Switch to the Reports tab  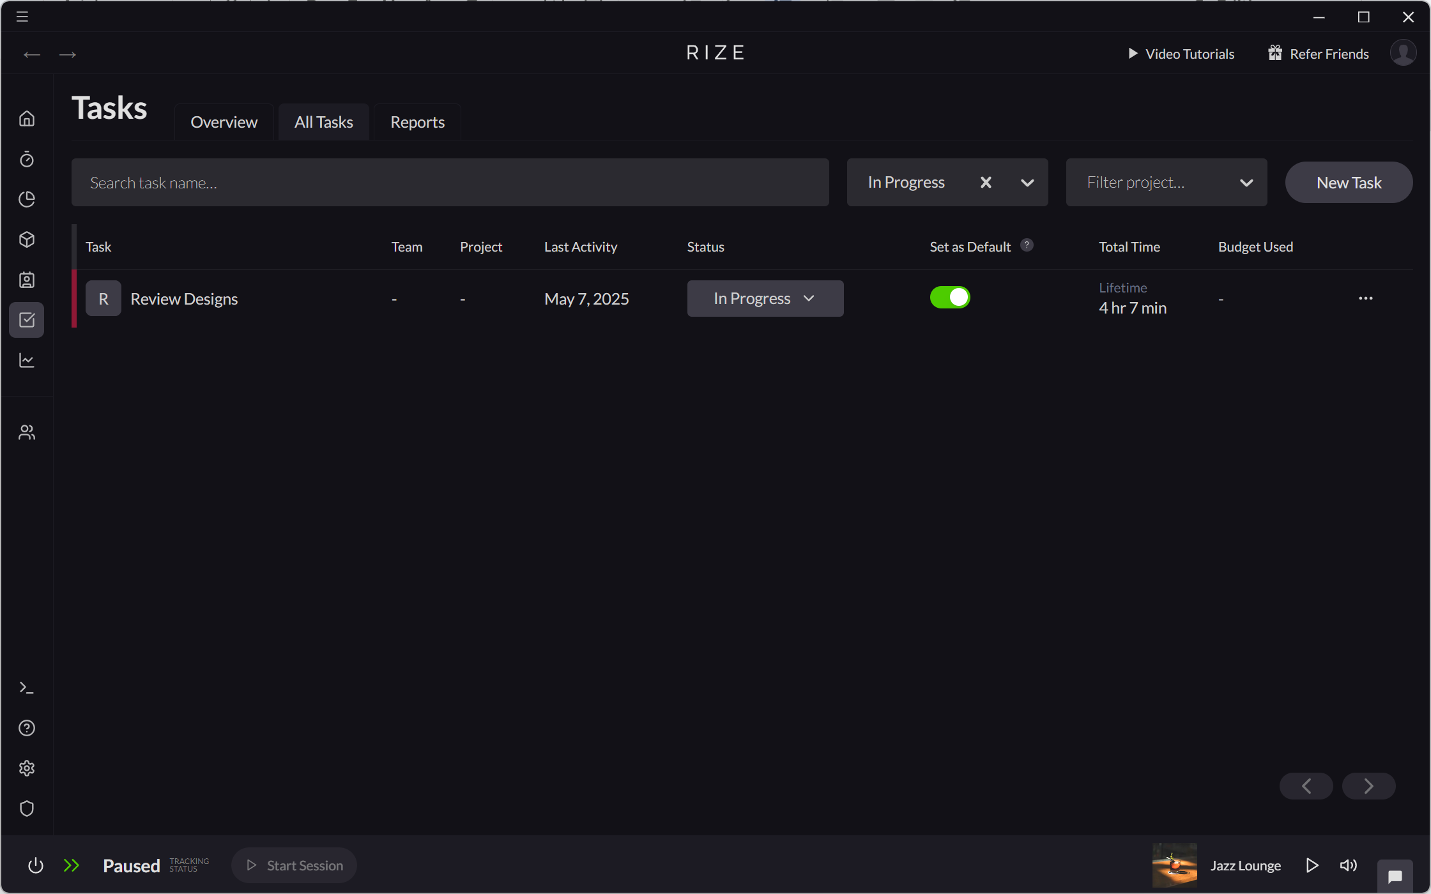coord(417,122)
